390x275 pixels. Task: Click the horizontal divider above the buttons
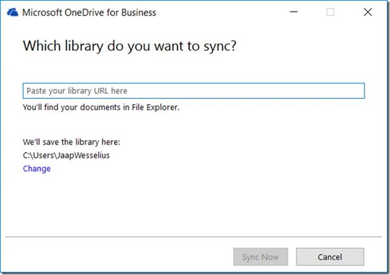(194, 237)
